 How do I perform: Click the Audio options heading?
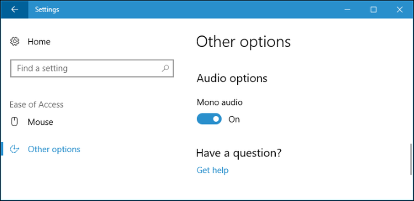[232, 78]
